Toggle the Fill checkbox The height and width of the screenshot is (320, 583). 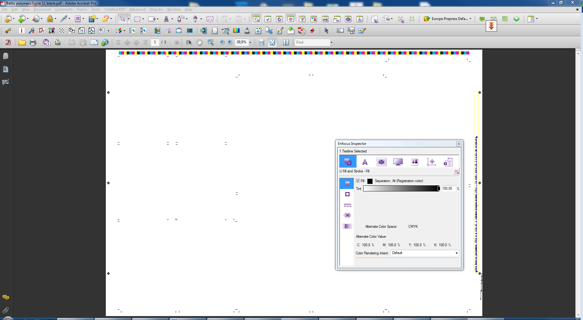[x=358, y=181]
